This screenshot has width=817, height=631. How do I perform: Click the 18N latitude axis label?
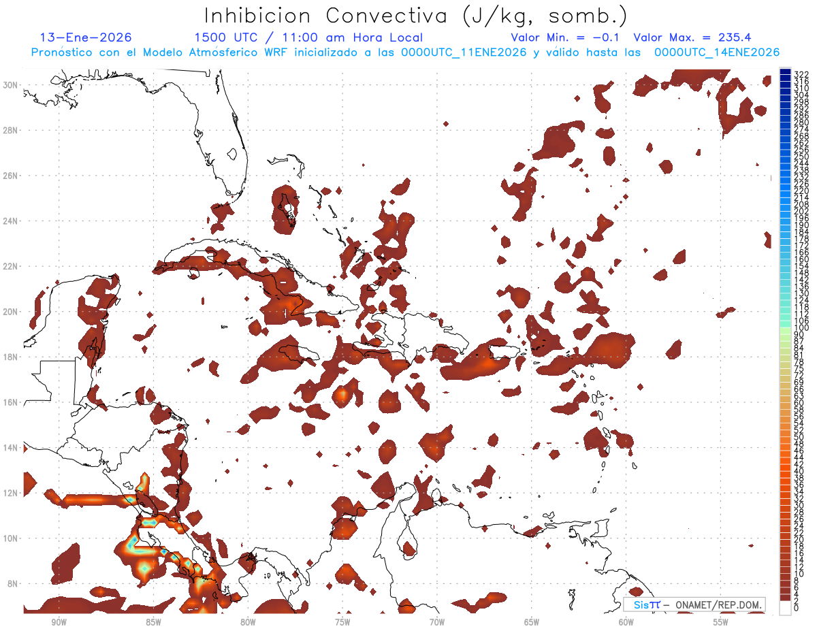[10, 357]
